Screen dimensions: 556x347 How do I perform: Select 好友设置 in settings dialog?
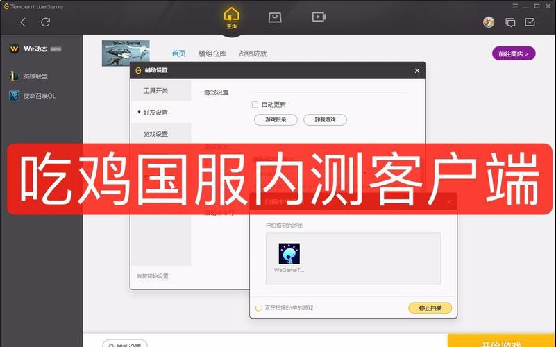[161, 112]
